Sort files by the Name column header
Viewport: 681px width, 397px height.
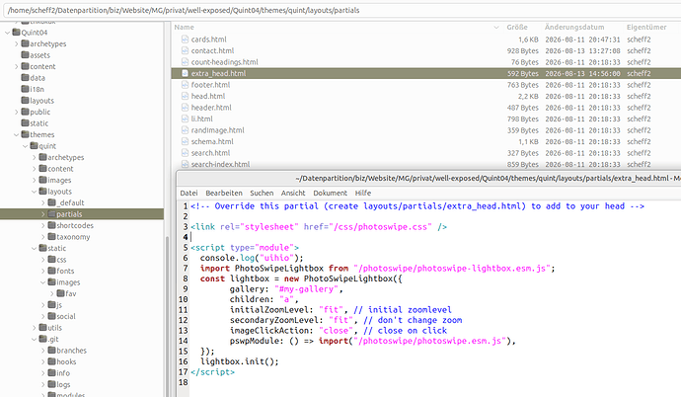(184, 27)
